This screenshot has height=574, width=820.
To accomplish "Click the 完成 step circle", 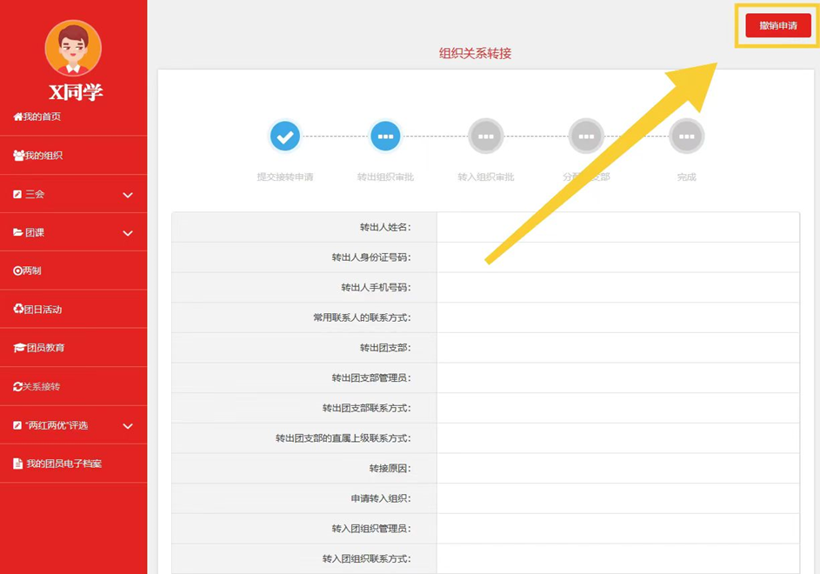I will tap(686, 137).
